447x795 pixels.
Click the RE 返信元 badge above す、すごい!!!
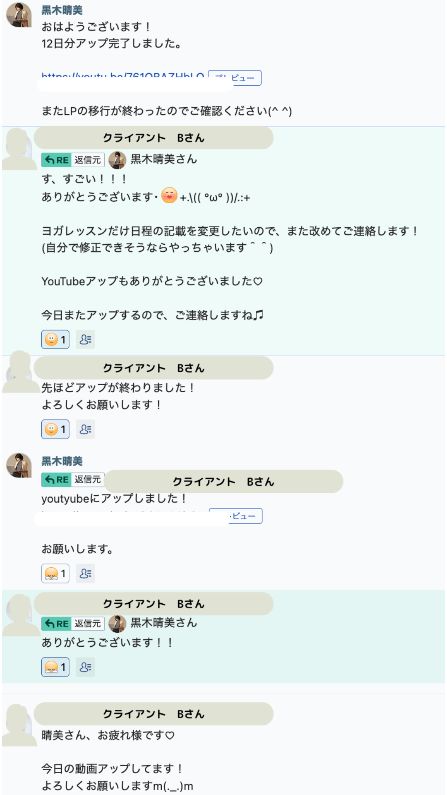click(x=73, y=160)
